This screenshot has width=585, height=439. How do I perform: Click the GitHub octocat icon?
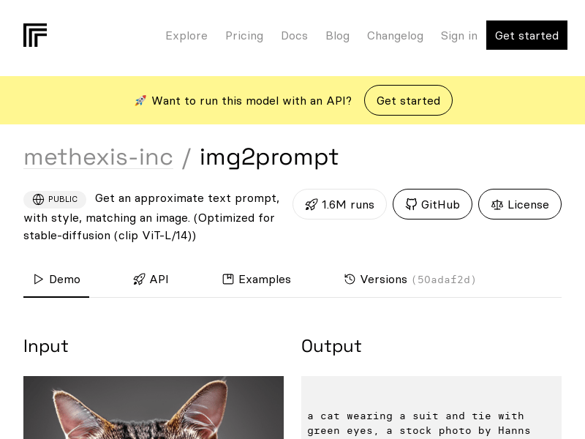pyautogui.click(x=411, y=205)
